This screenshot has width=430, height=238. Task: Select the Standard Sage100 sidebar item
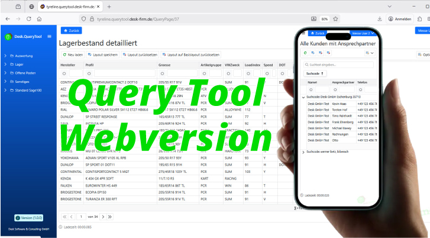click(28, 91)
